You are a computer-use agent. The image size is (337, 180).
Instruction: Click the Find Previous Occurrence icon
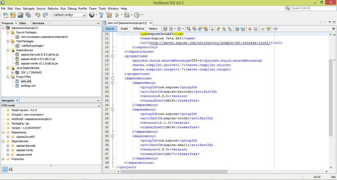(194, 29)
